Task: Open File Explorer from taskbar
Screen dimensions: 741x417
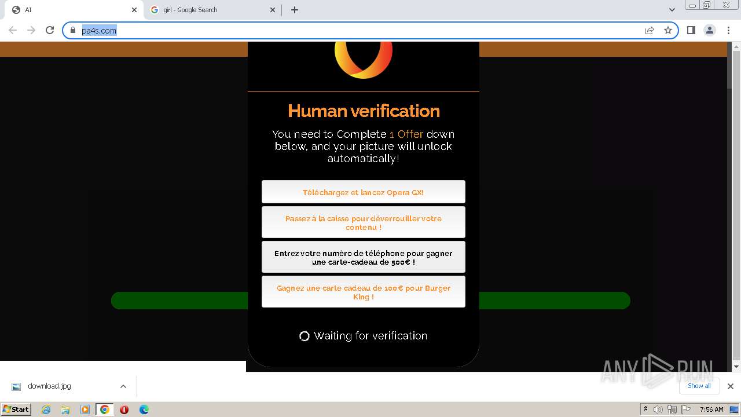Action: click(65, 409)
